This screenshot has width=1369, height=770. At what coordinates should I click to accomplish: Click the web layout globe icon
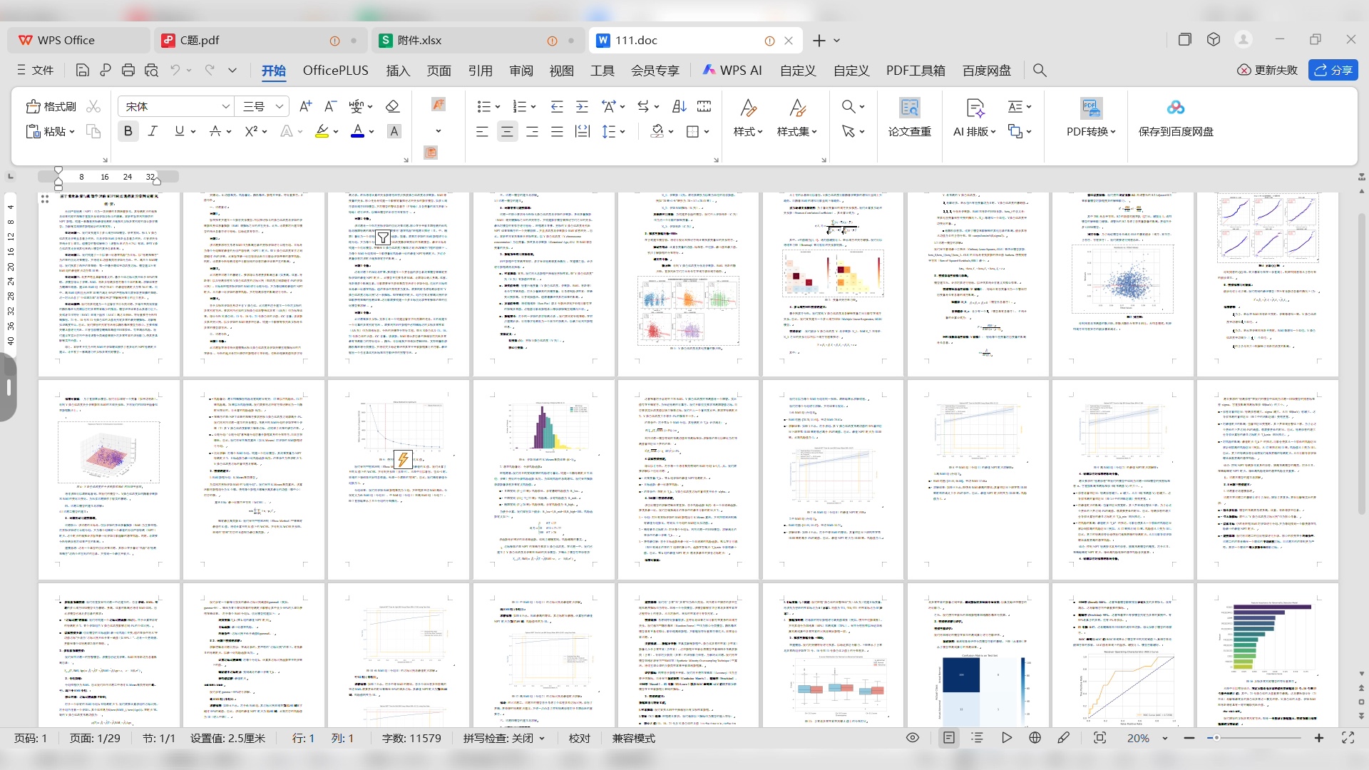[x=1035, y=738]
